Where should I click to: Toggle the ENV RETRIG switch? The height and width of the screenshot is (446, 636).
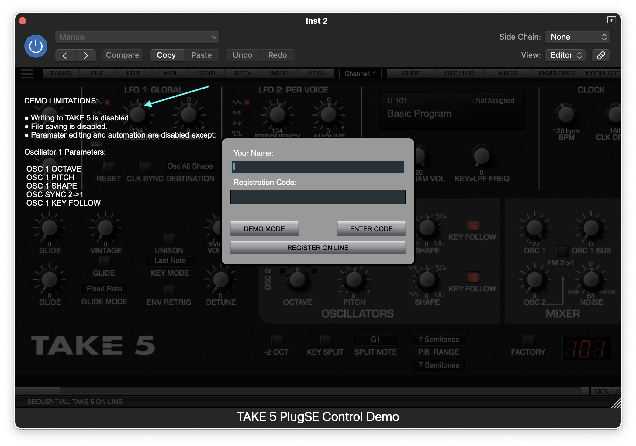[169, 291]
